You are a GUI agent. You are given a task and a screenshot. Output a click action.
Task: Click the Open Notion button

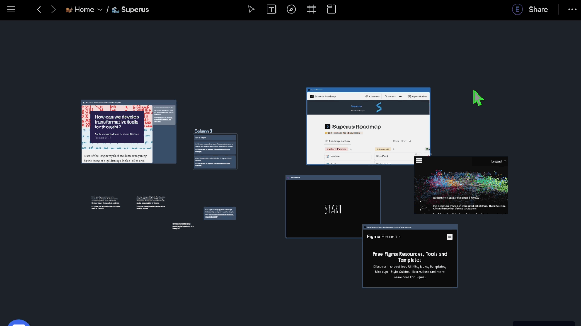coord(417,96)
